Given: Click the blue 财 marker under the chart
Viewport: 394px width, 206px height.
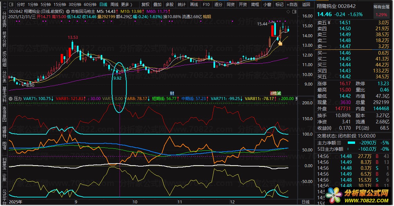Looking at the screenshot, I should 172,93.
